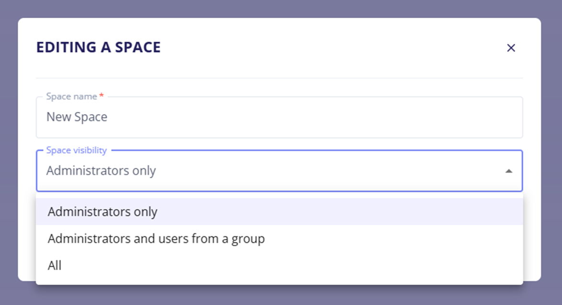Click the empty right side of the "All" row
Viewport: 562px width, 305px height.
pyautogui.click(x=383, y=265)
